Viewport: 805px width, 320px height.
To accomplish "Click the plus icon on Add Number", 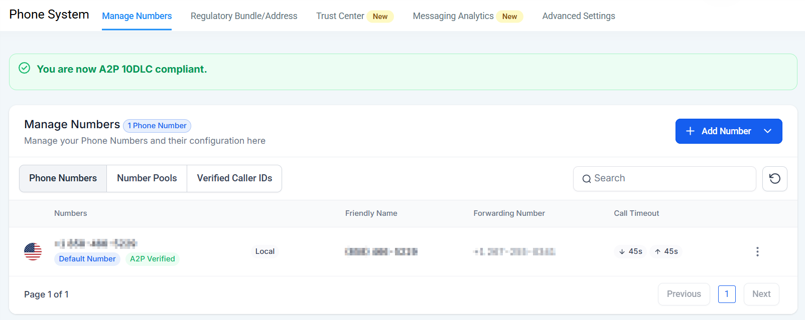I will pos(690,131).
